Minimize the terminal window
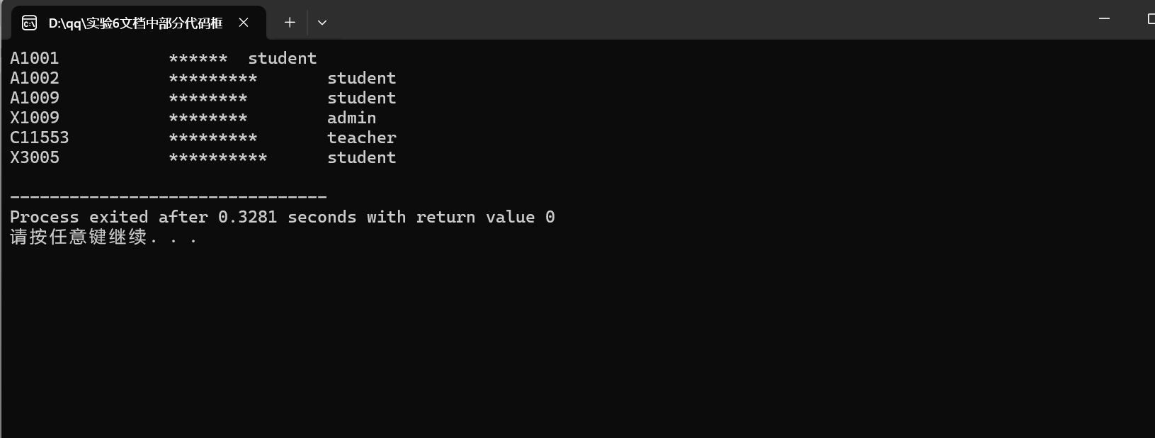This screenshot has width=1155, height=438. [x=1104, y=19]
